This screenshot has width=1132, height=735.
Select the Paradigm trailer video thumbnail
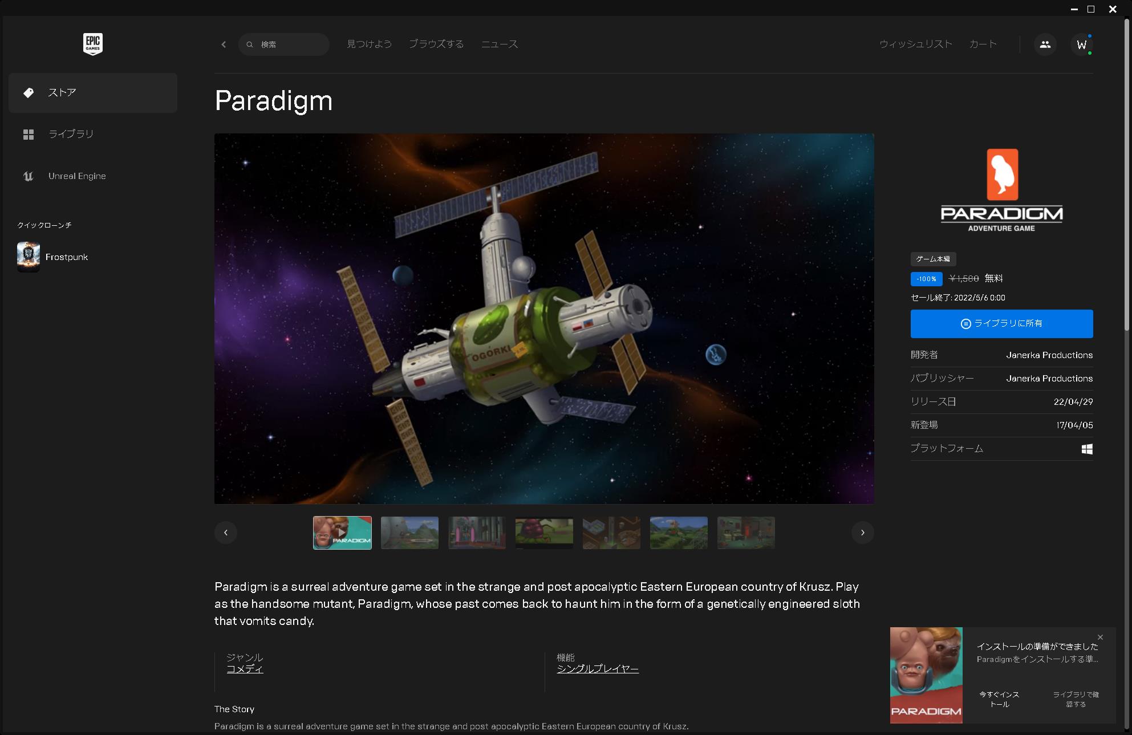coord(342,533)
